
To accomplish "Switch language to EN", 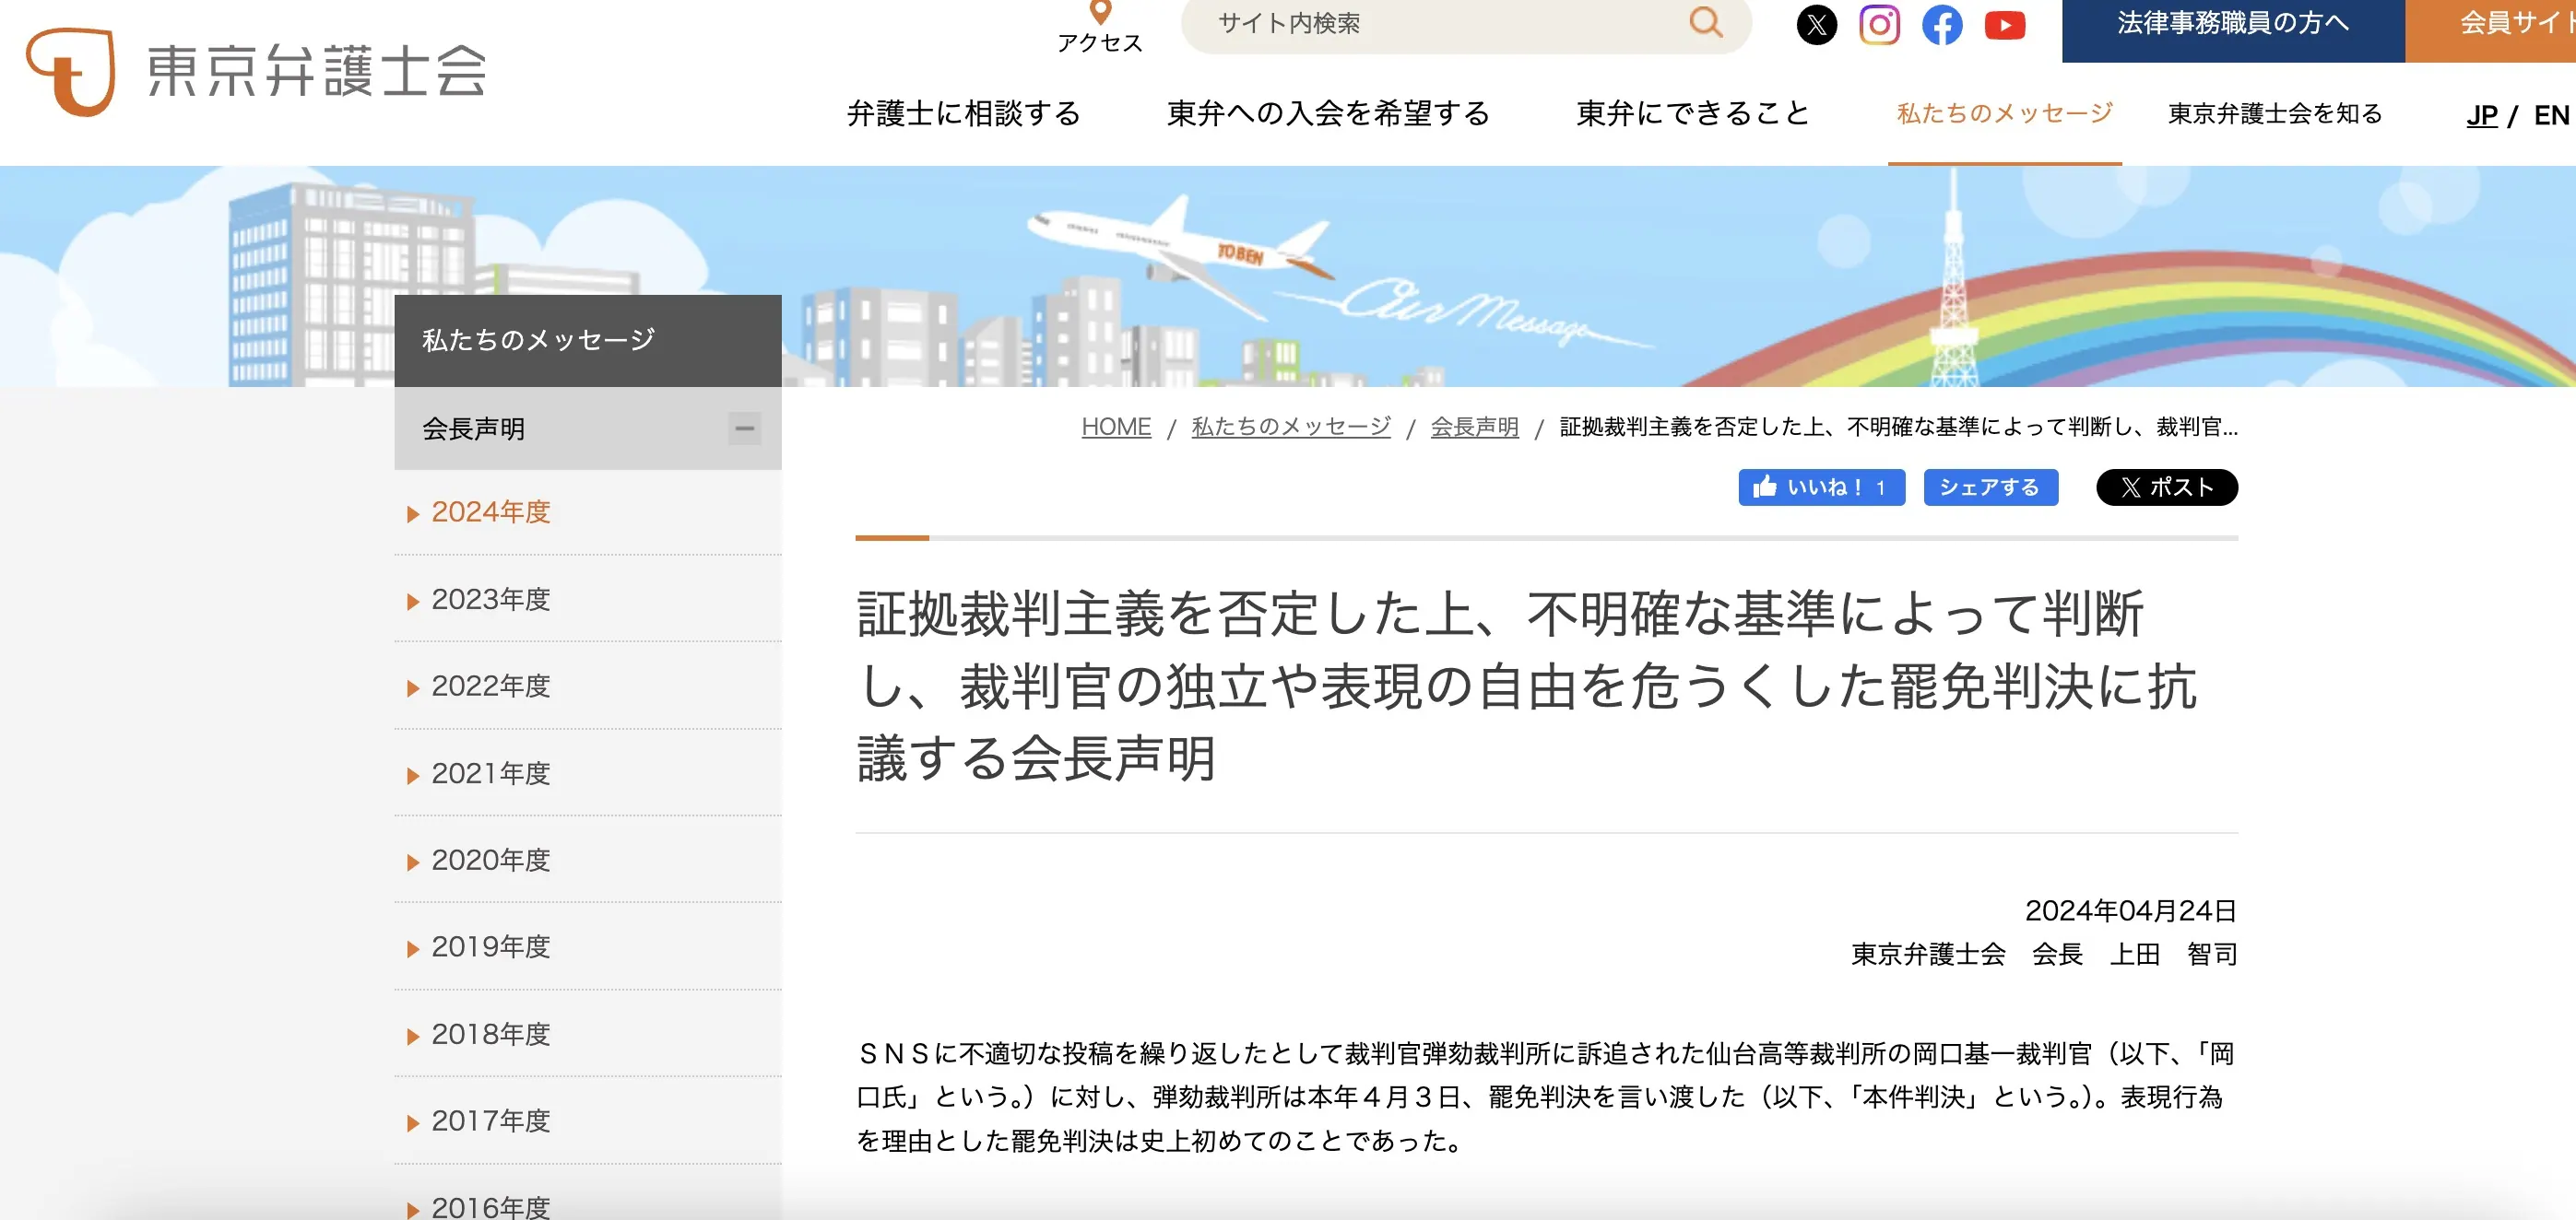I will tap(2550, 115).
